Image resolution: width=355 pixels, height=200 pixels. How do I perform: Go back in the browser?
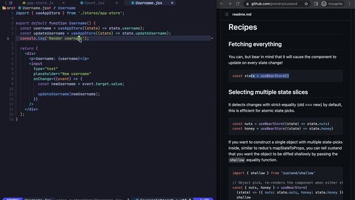(222, 4)
